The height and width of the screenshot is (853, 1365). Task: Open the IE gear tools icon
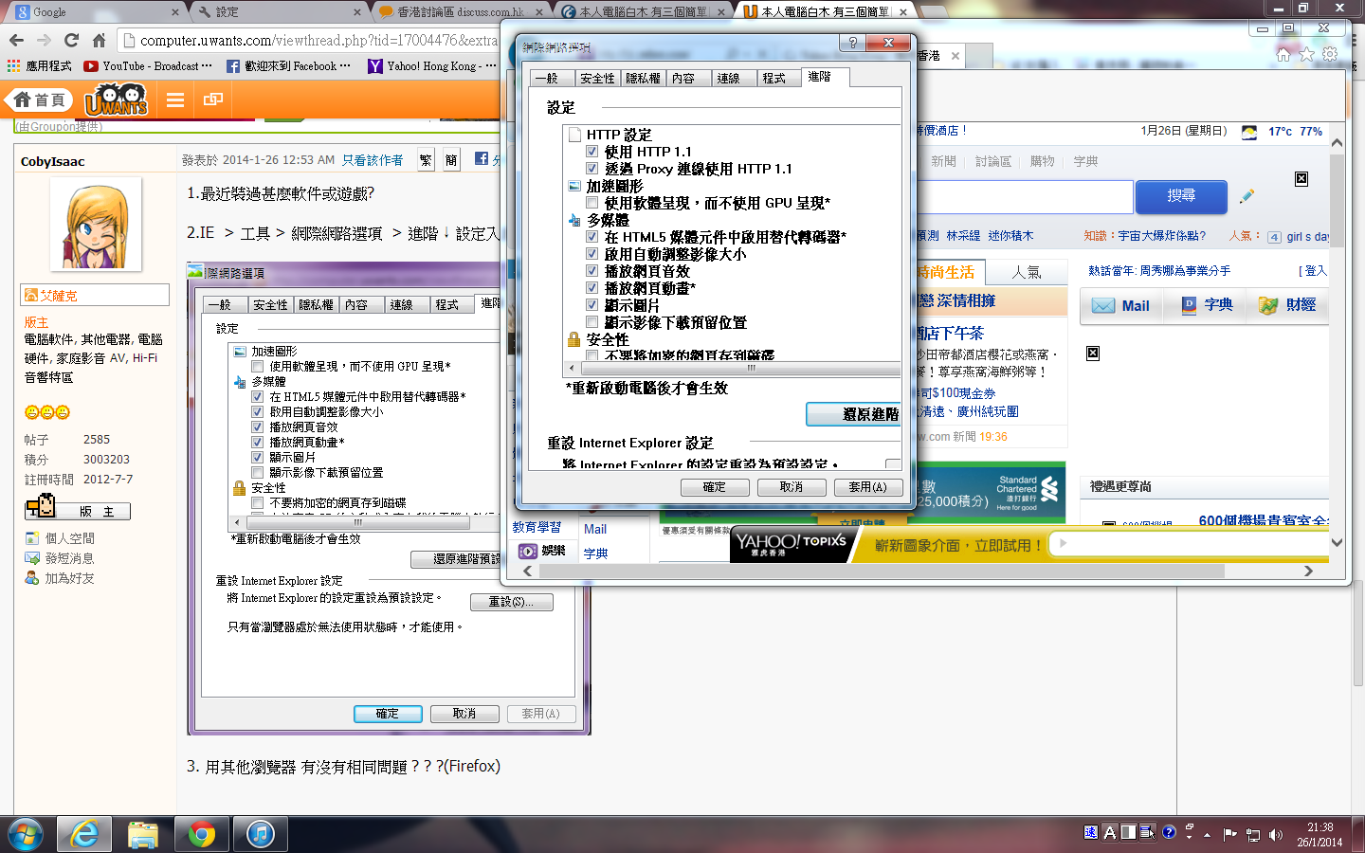pos(1330,54)
